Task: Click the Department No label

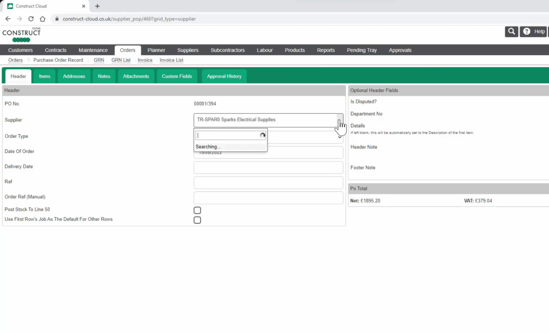Action: (x=366, y=114)
